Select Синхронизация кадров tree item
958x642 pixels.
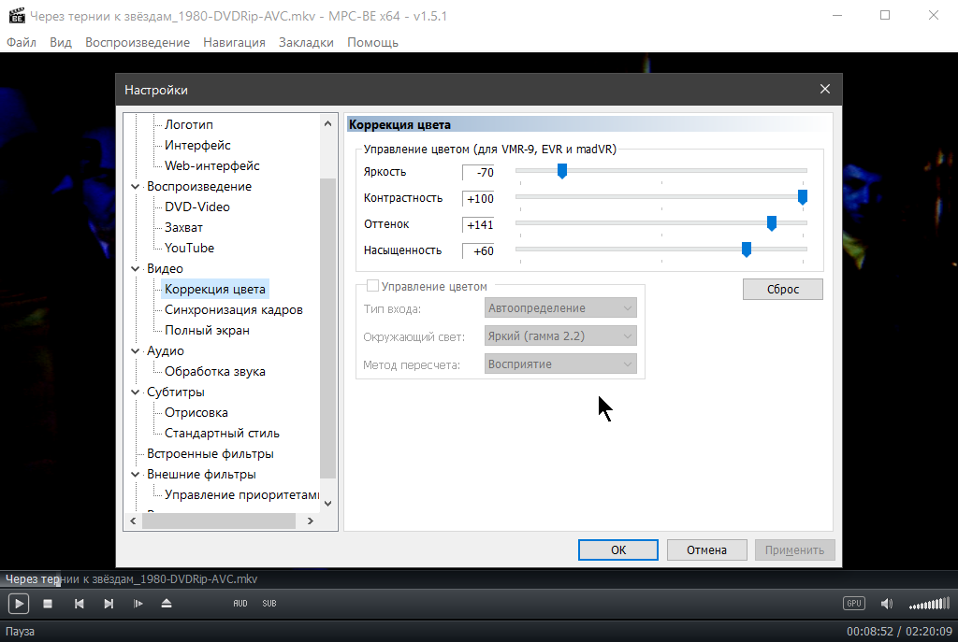[233, 310]
